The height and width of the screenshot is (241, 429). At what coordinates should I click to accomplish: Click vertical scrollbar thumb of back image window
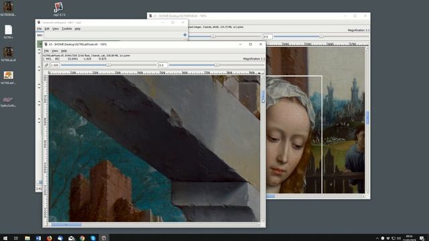pyautogui.click(x=367, y=118)
